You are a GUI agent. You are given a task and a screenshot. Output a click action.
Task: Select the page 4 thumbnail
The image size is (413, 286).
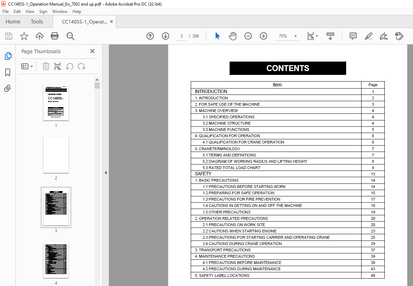[x=56, y=260]
